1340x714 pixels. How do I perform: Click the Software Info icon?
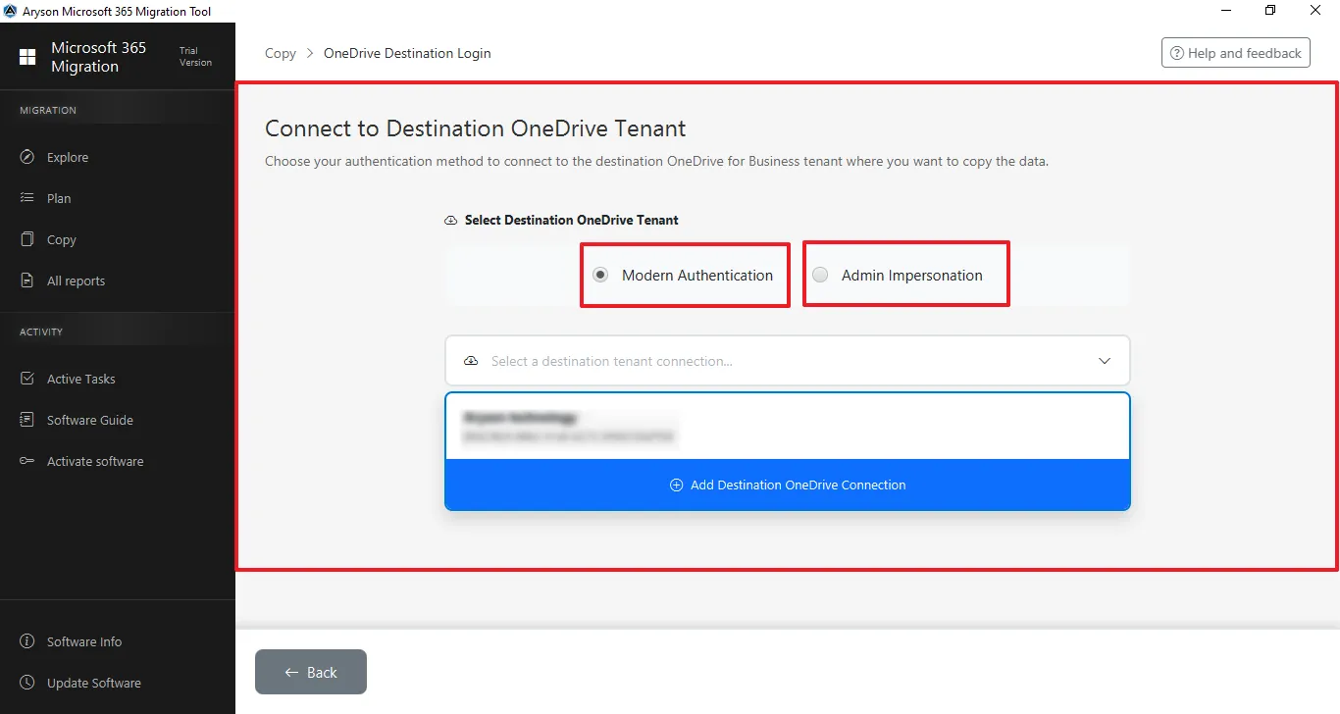tap(27, 641)
